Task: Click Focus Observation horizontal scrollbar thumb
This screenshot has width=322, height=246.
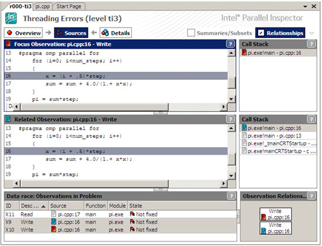Action: tap(95, 107)
